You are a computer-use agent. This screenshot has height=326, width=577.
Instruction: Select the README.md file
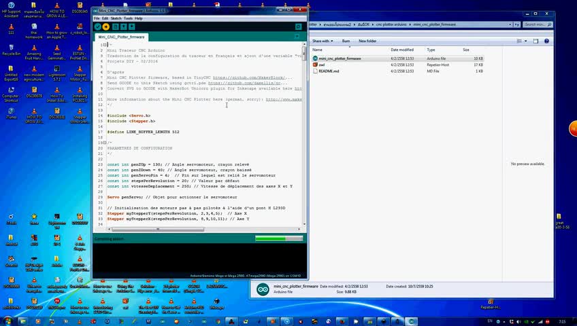pos(397,71)
